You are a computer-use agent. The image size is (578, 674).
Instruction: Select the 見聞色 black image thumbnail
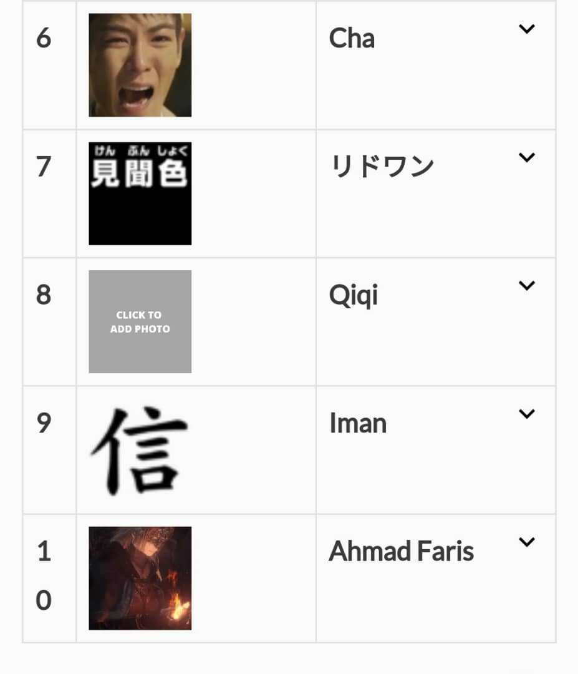tap(140, 193)
